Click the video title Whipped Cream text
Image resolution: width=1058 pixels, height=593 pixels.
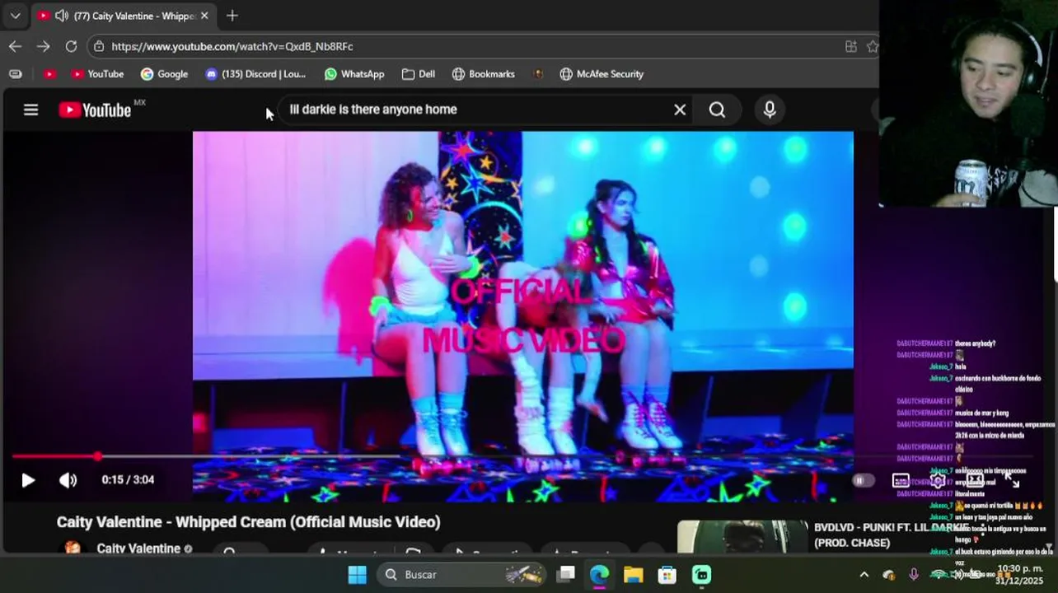[x=249, y=522]
